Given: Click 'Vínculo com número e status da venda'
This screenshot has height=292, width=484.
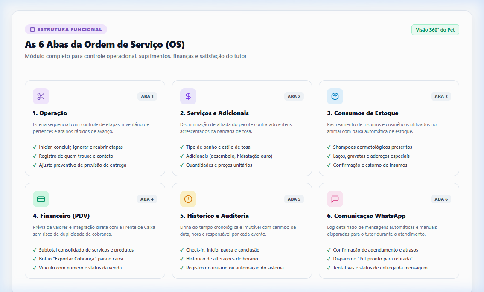Looking at the screenshot, I should tap(80, 268).
